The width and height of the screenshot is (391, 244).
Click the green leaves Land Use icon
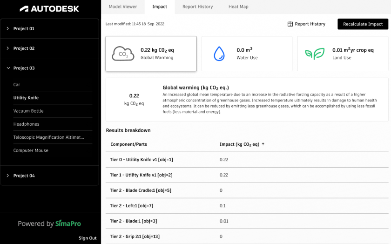tap(315, 54)
